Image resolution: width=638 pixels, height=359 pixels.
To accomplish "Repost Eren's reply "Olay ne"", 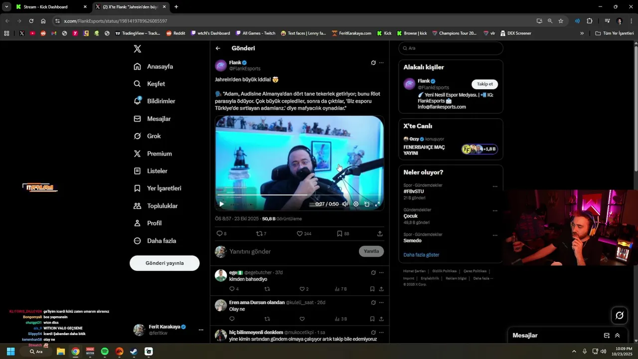I will (267, 319).
